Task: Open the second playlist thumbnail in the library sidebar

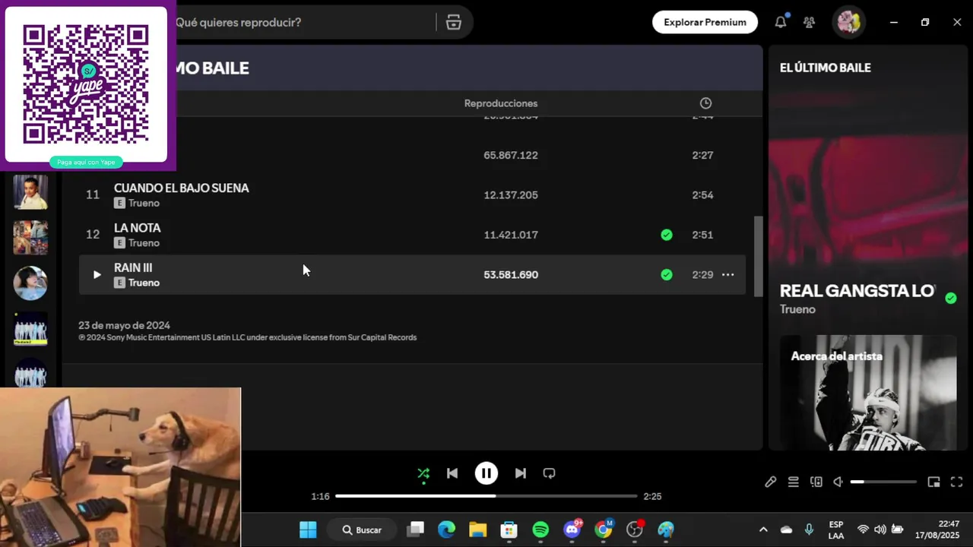Action: 30,238
